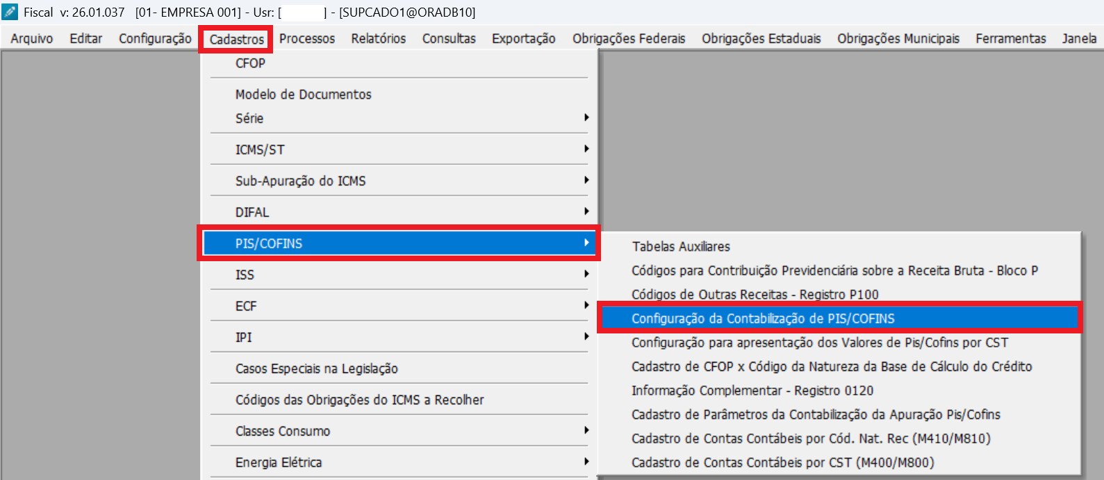Select Configuração para apresentação dos Valores por CST
This screenshot has height=480, width=1104.
click(839, 342)
